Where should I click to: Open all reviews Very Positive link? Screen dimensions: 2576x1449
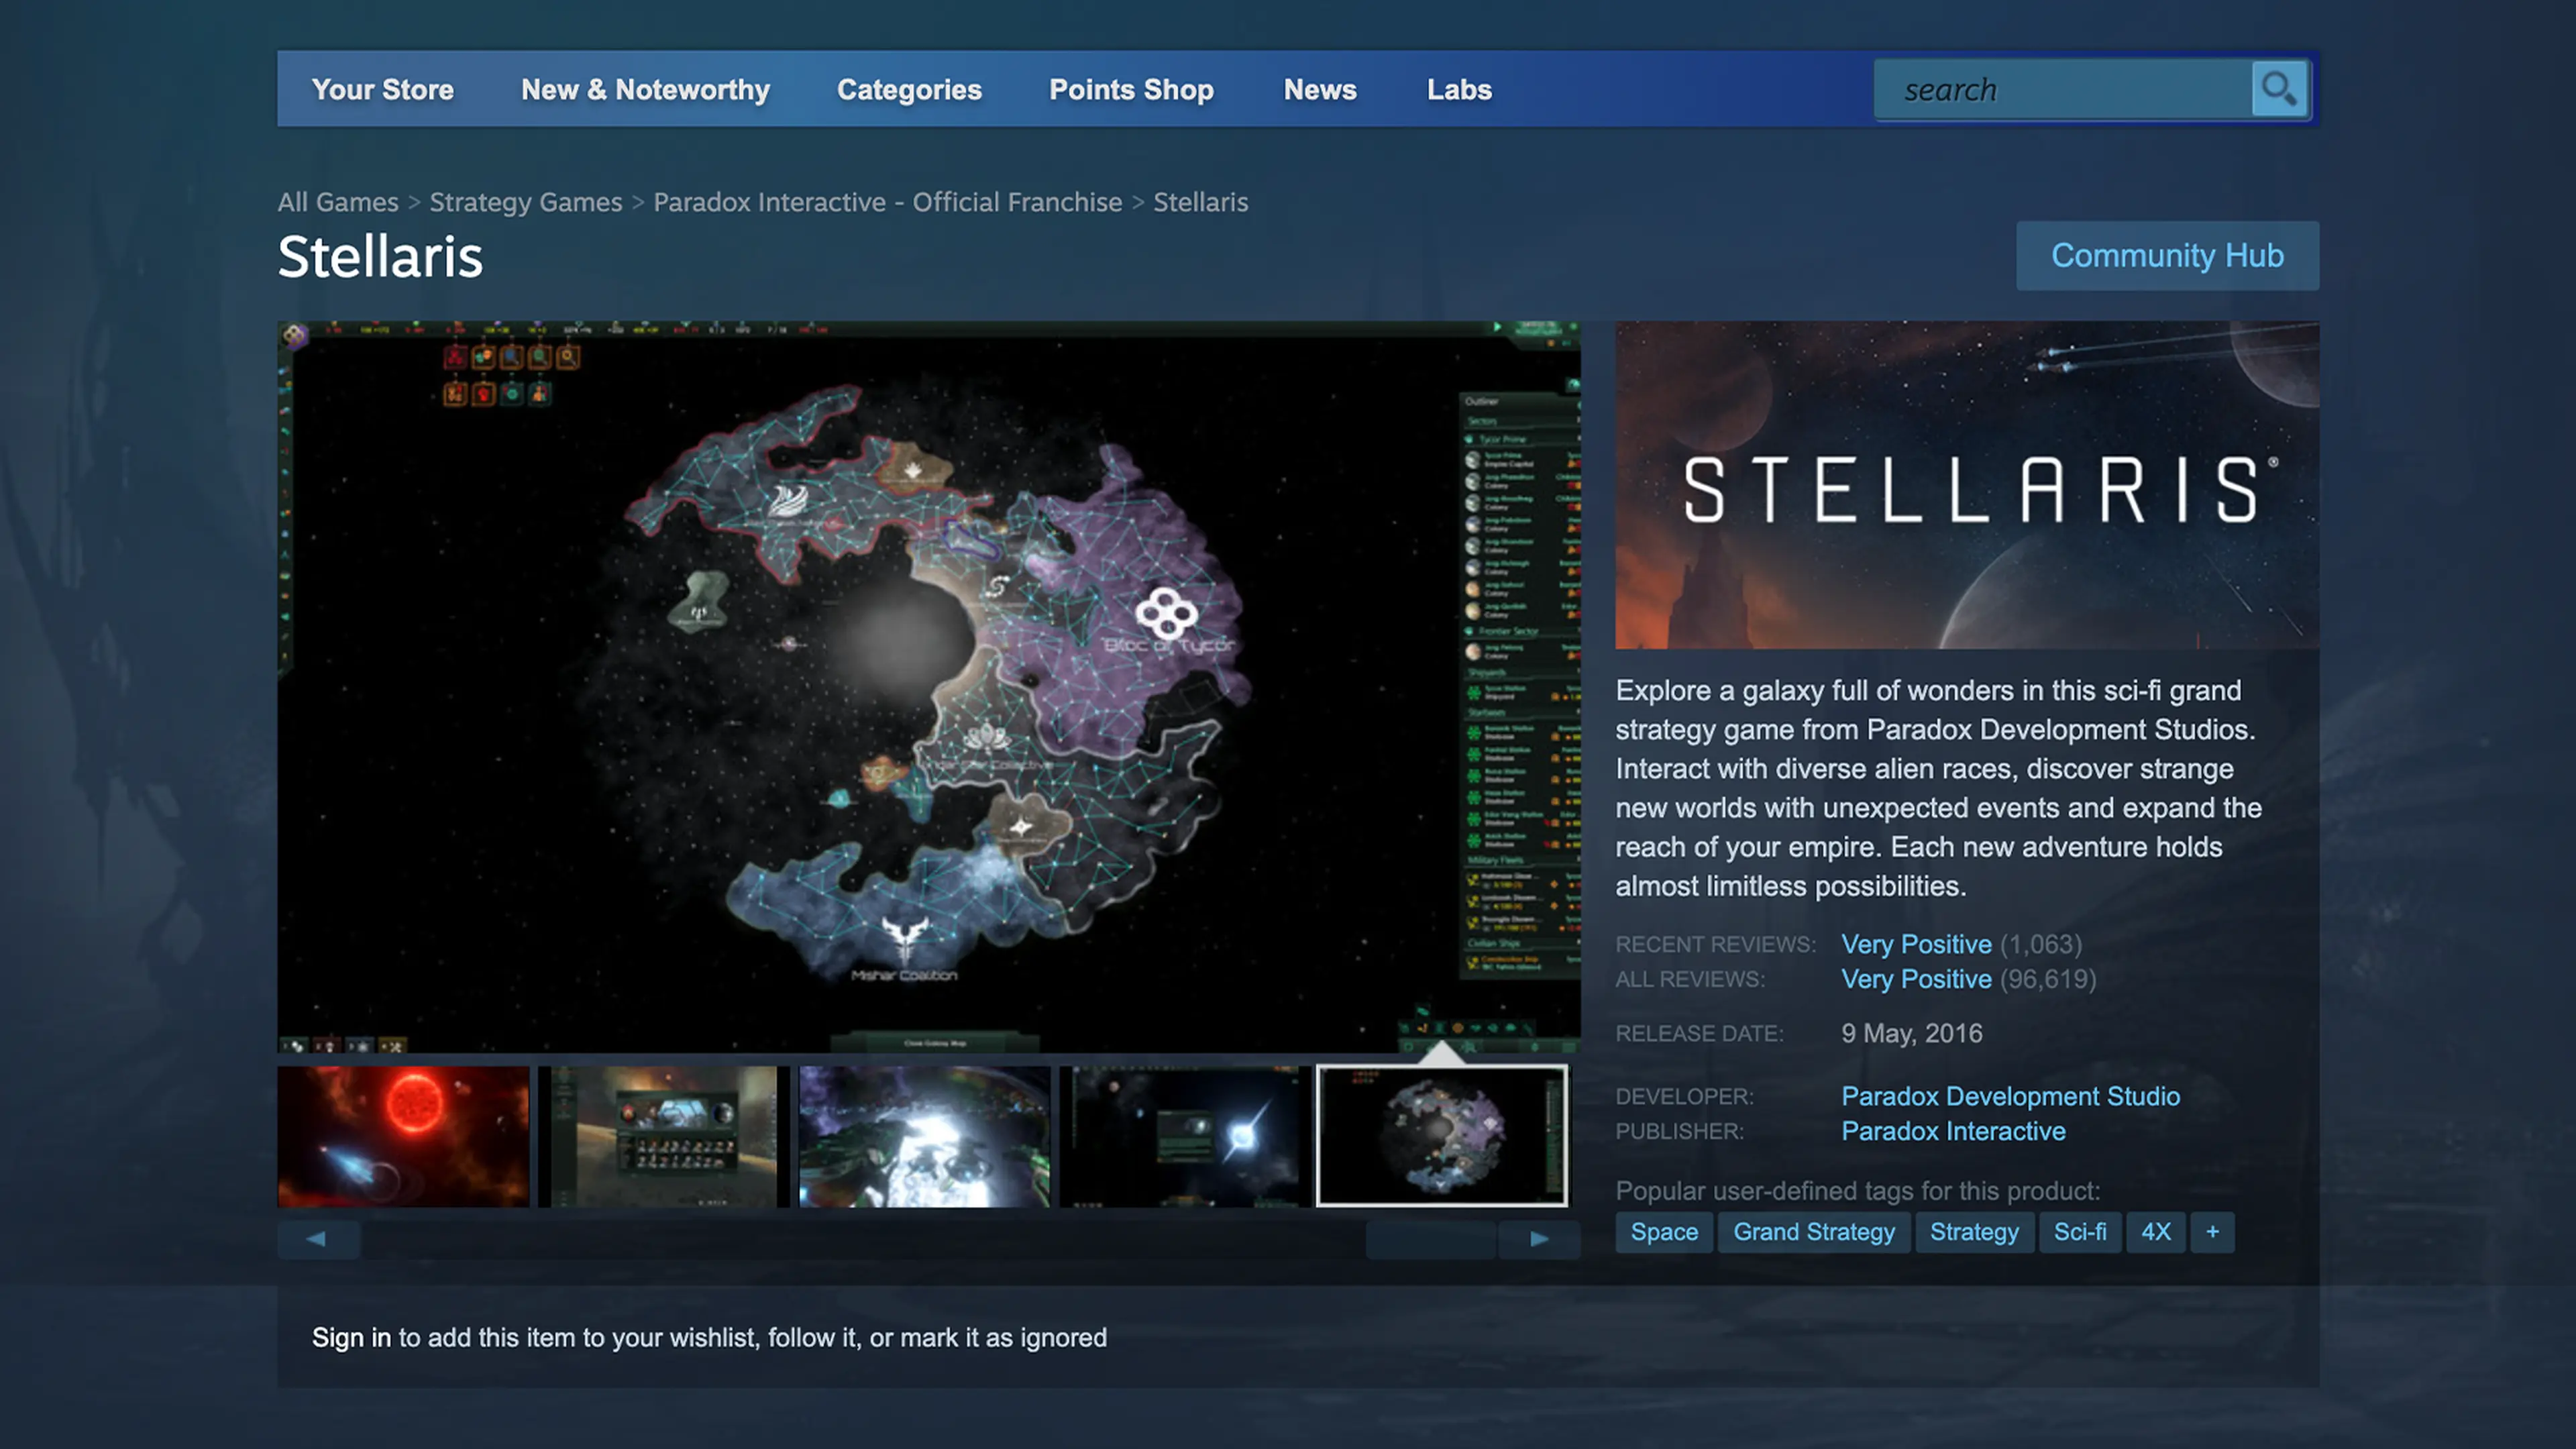pos(1916,980)
